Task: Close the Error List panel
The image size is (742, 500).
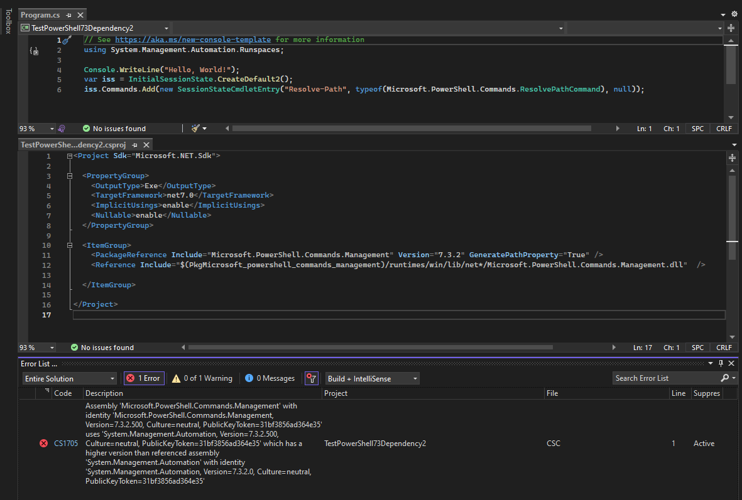Action: [731, 363]
